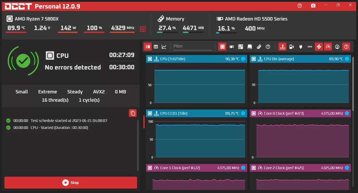Select the 'Test schedule started' log entry
The height and width of the screenshot is (193, 358).
coord(69,121)
